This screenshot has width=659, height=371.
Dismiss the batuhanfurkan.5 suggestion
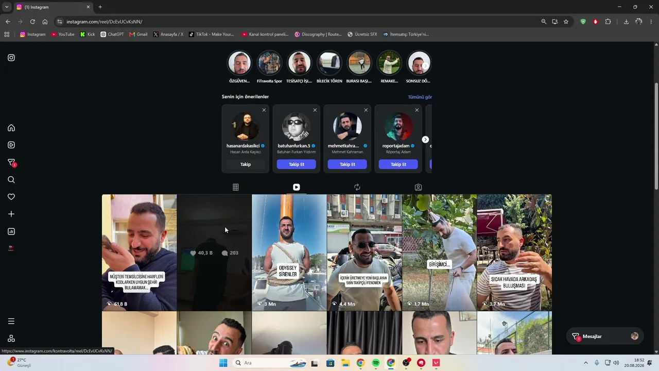coord(315,110)
